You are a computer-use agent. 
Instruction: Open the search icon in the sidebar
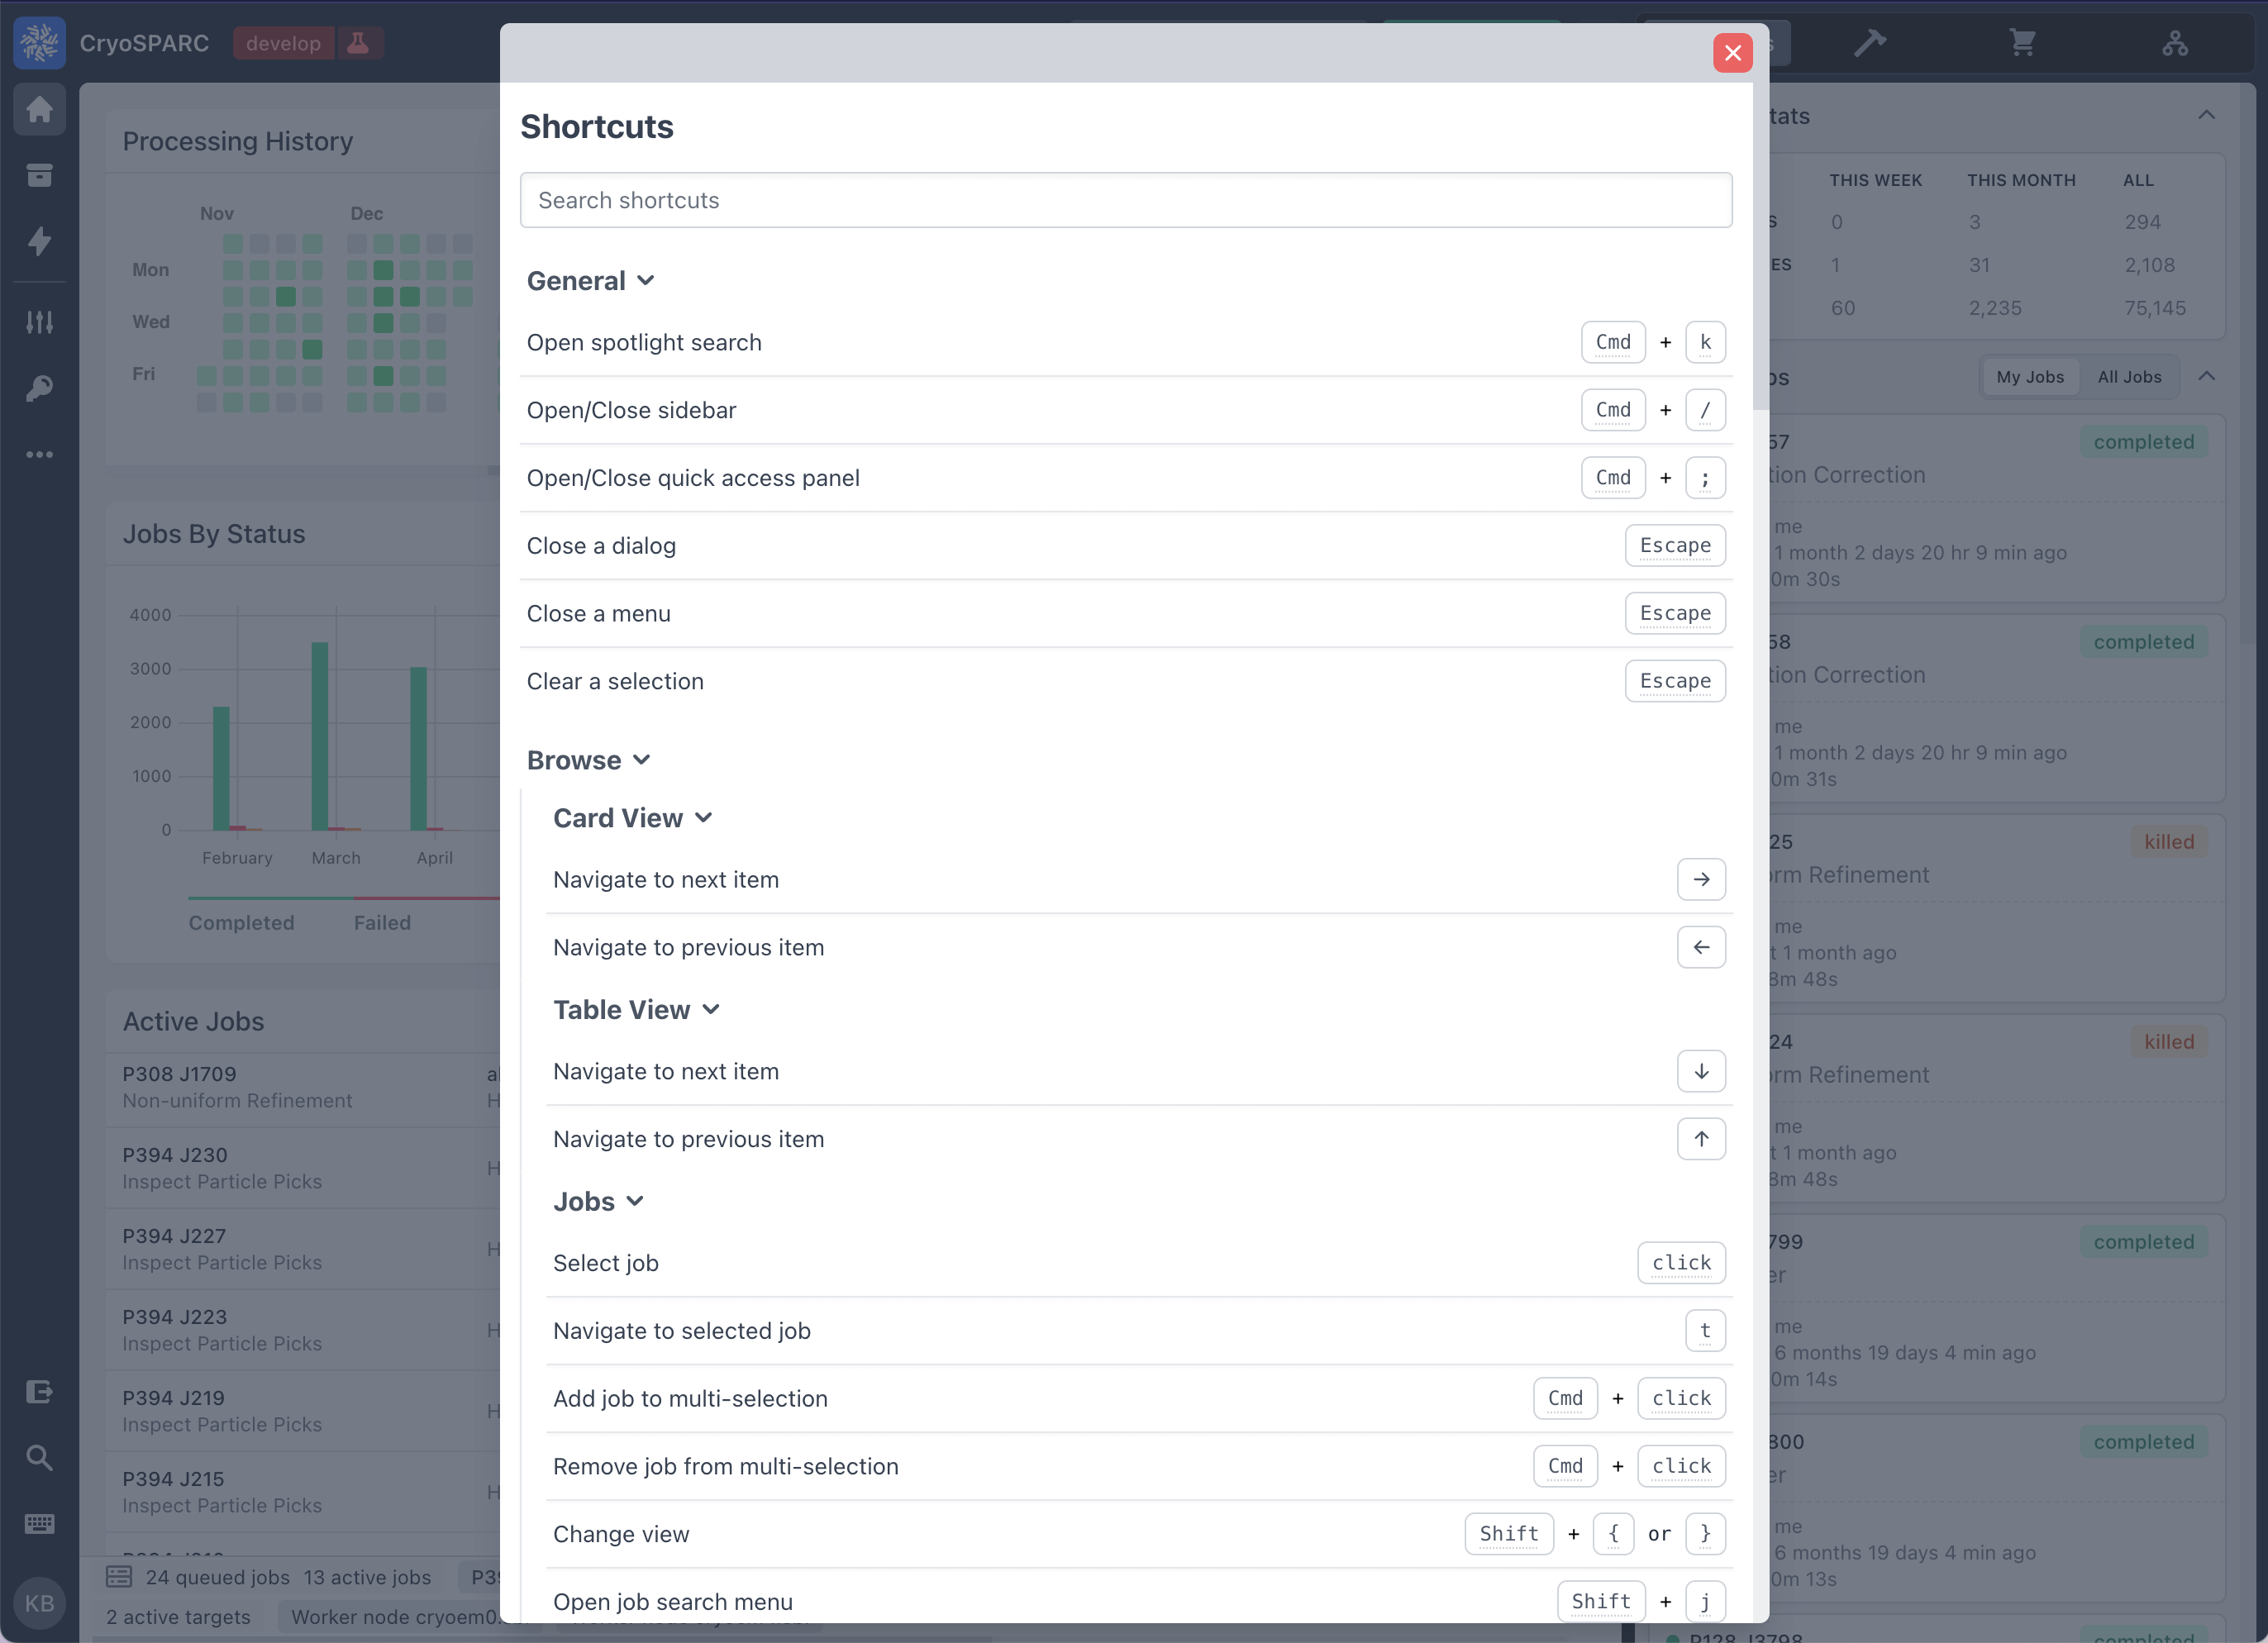pyautogui.click(x=40, y=1457)
